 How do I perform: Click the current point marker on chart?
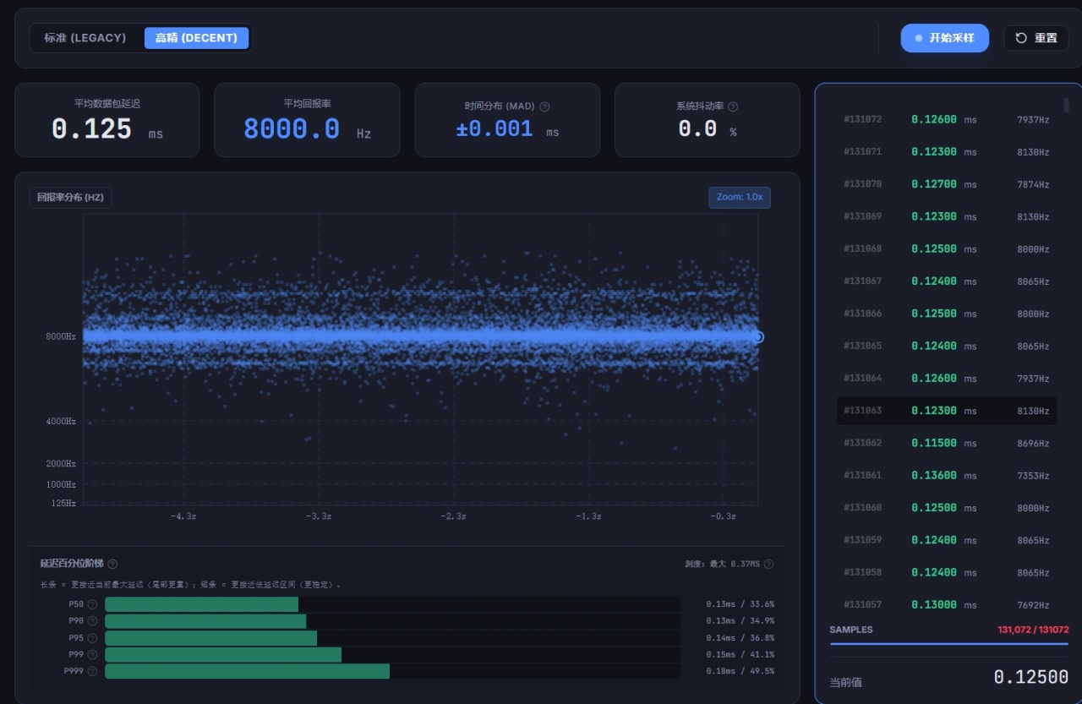click(x=758, y=337)
